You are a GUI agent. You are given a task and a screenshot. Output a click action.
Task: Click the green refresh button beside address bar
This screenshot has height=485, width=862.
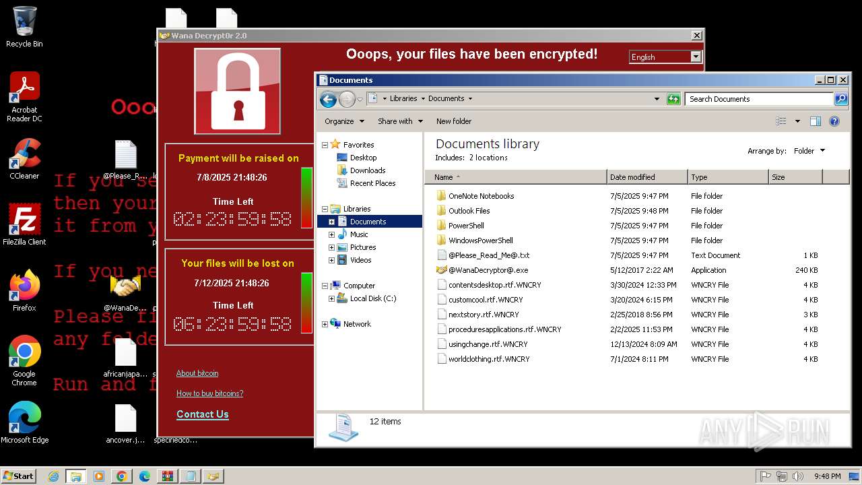point(673,99)
